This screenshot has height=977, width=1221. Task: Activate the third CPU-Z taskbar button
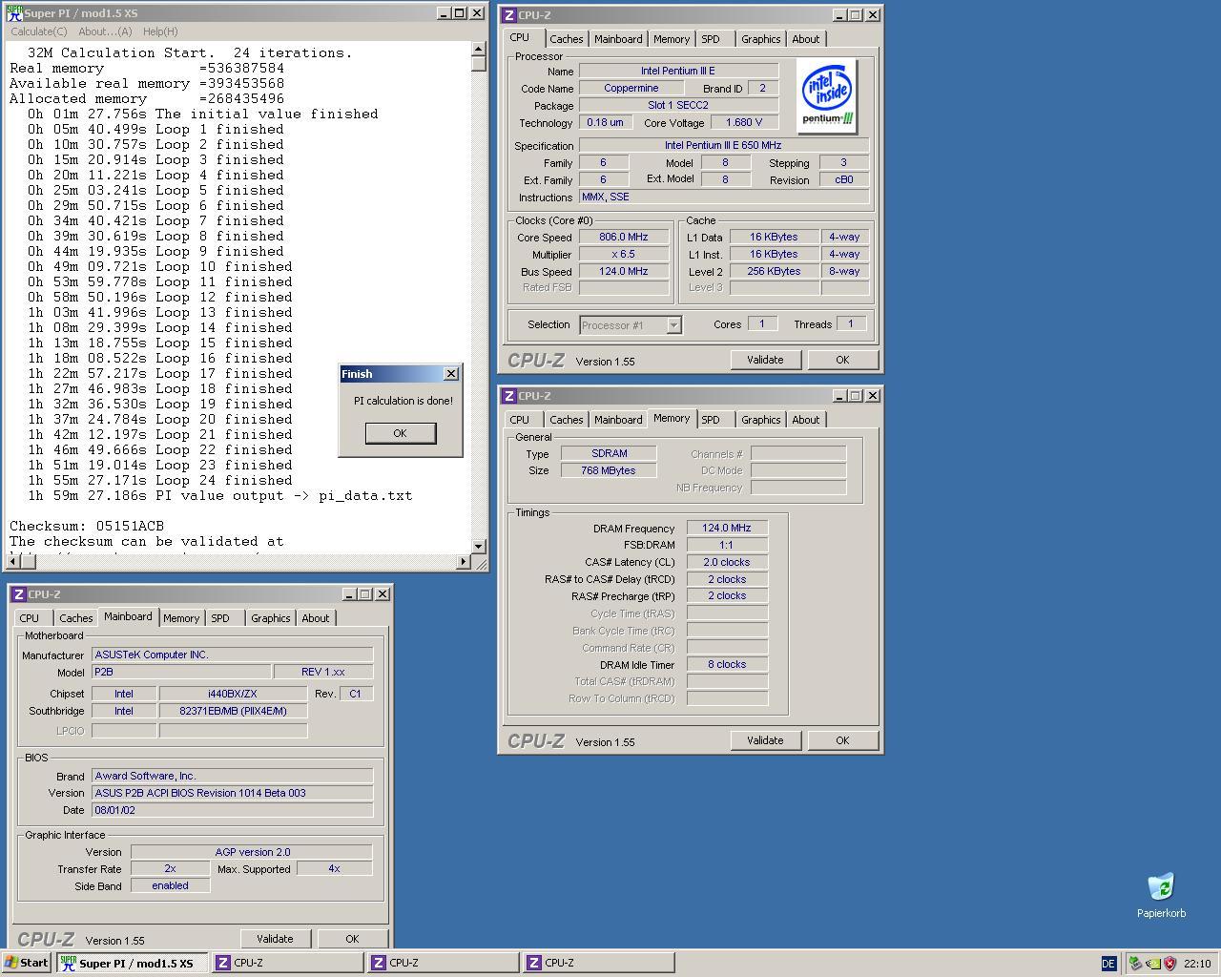coord(598,963)
